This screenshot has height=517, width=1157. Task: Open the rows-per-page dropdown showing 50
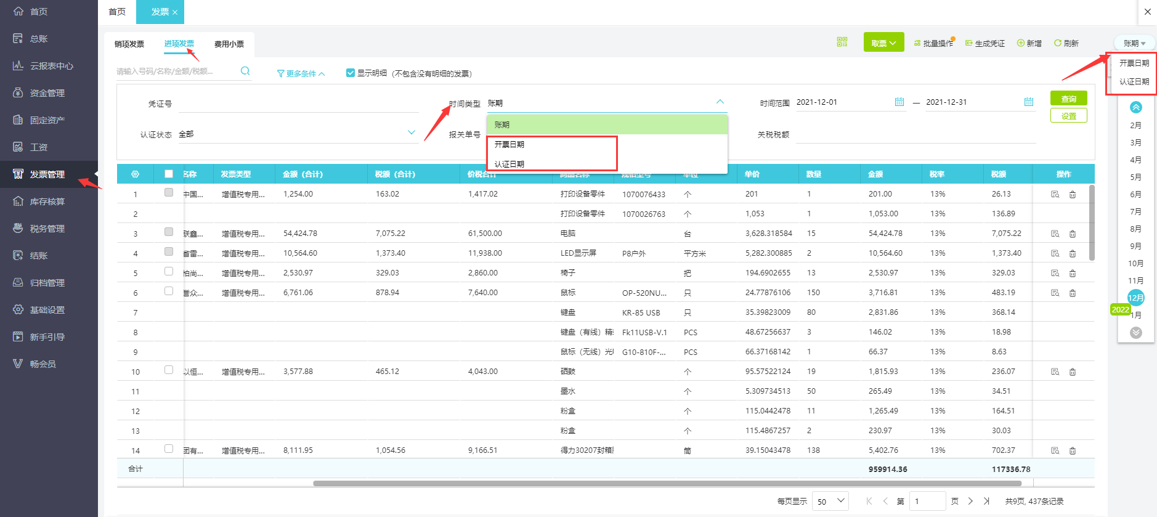[x=830, y=501]
